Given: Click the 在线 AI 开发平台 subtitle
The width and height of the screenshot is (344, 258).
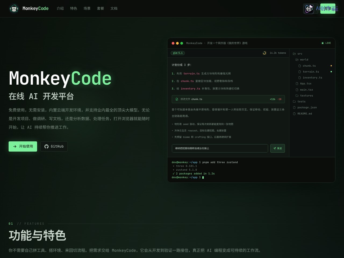Looking at the screenshot, I should (x=41, y=96).
